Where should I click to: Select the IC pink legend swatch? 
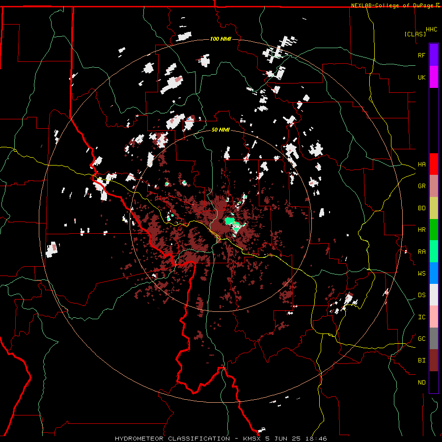click(434, 317)
